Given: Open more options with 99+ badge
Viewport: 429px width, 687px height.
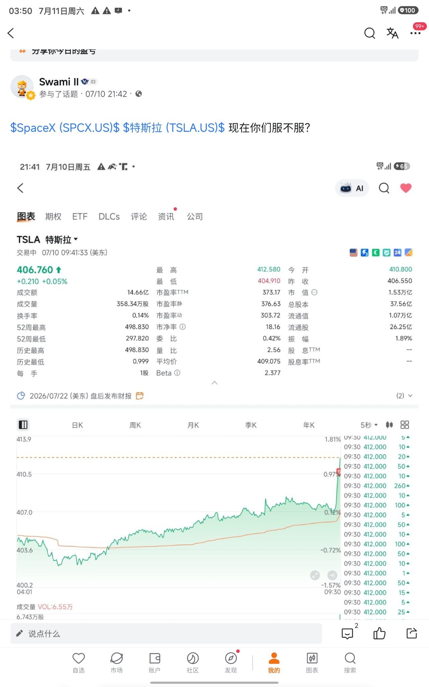Looking at the screenshot, I should click(416, 33).
